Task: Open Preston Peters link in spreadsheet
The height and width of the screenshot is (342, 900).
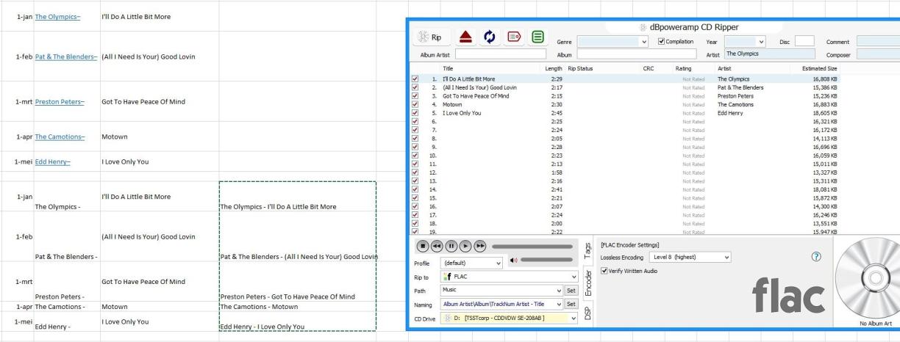Action: point(60,102)
